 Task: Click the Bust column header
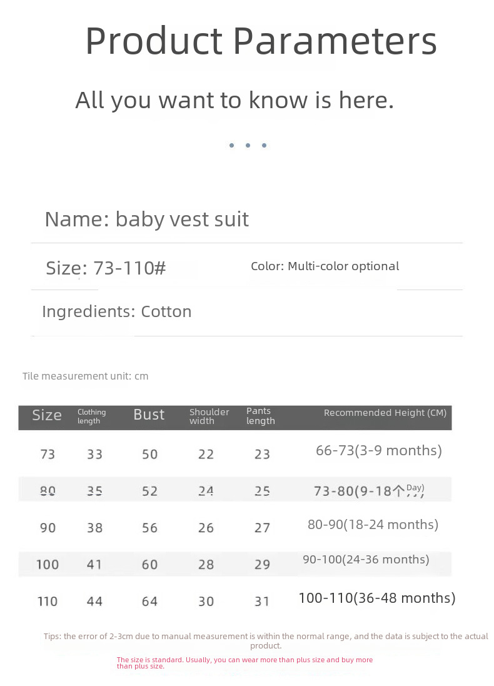(149, 415)
